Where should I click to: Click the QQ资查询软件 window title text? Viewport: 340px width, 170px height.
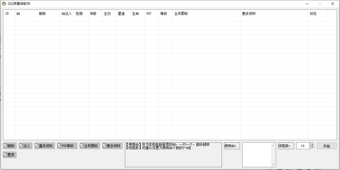click(19, 4)
